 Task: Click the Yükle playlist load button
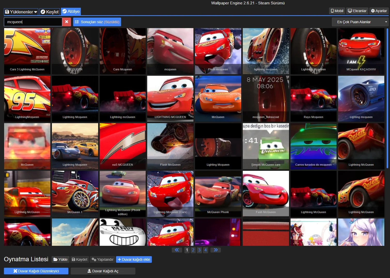point(60,259)
